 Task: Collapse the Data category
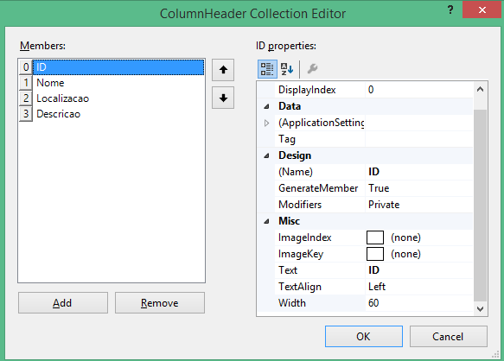point(266,106)
